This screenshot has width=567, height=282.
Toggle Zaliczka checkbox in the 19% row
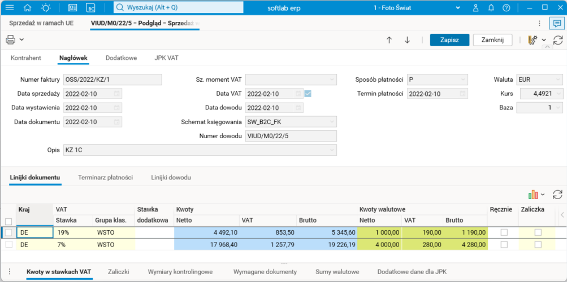tap(538, 233)
